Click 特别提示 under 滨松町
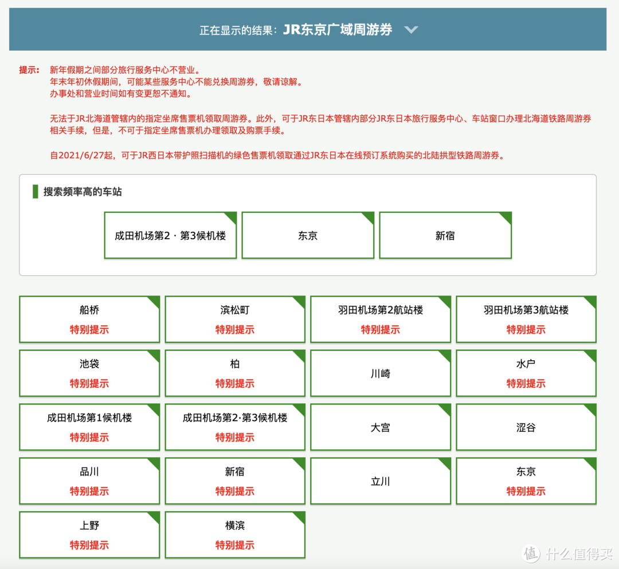This screenshot has width=619, height=569. coord(235,330)
